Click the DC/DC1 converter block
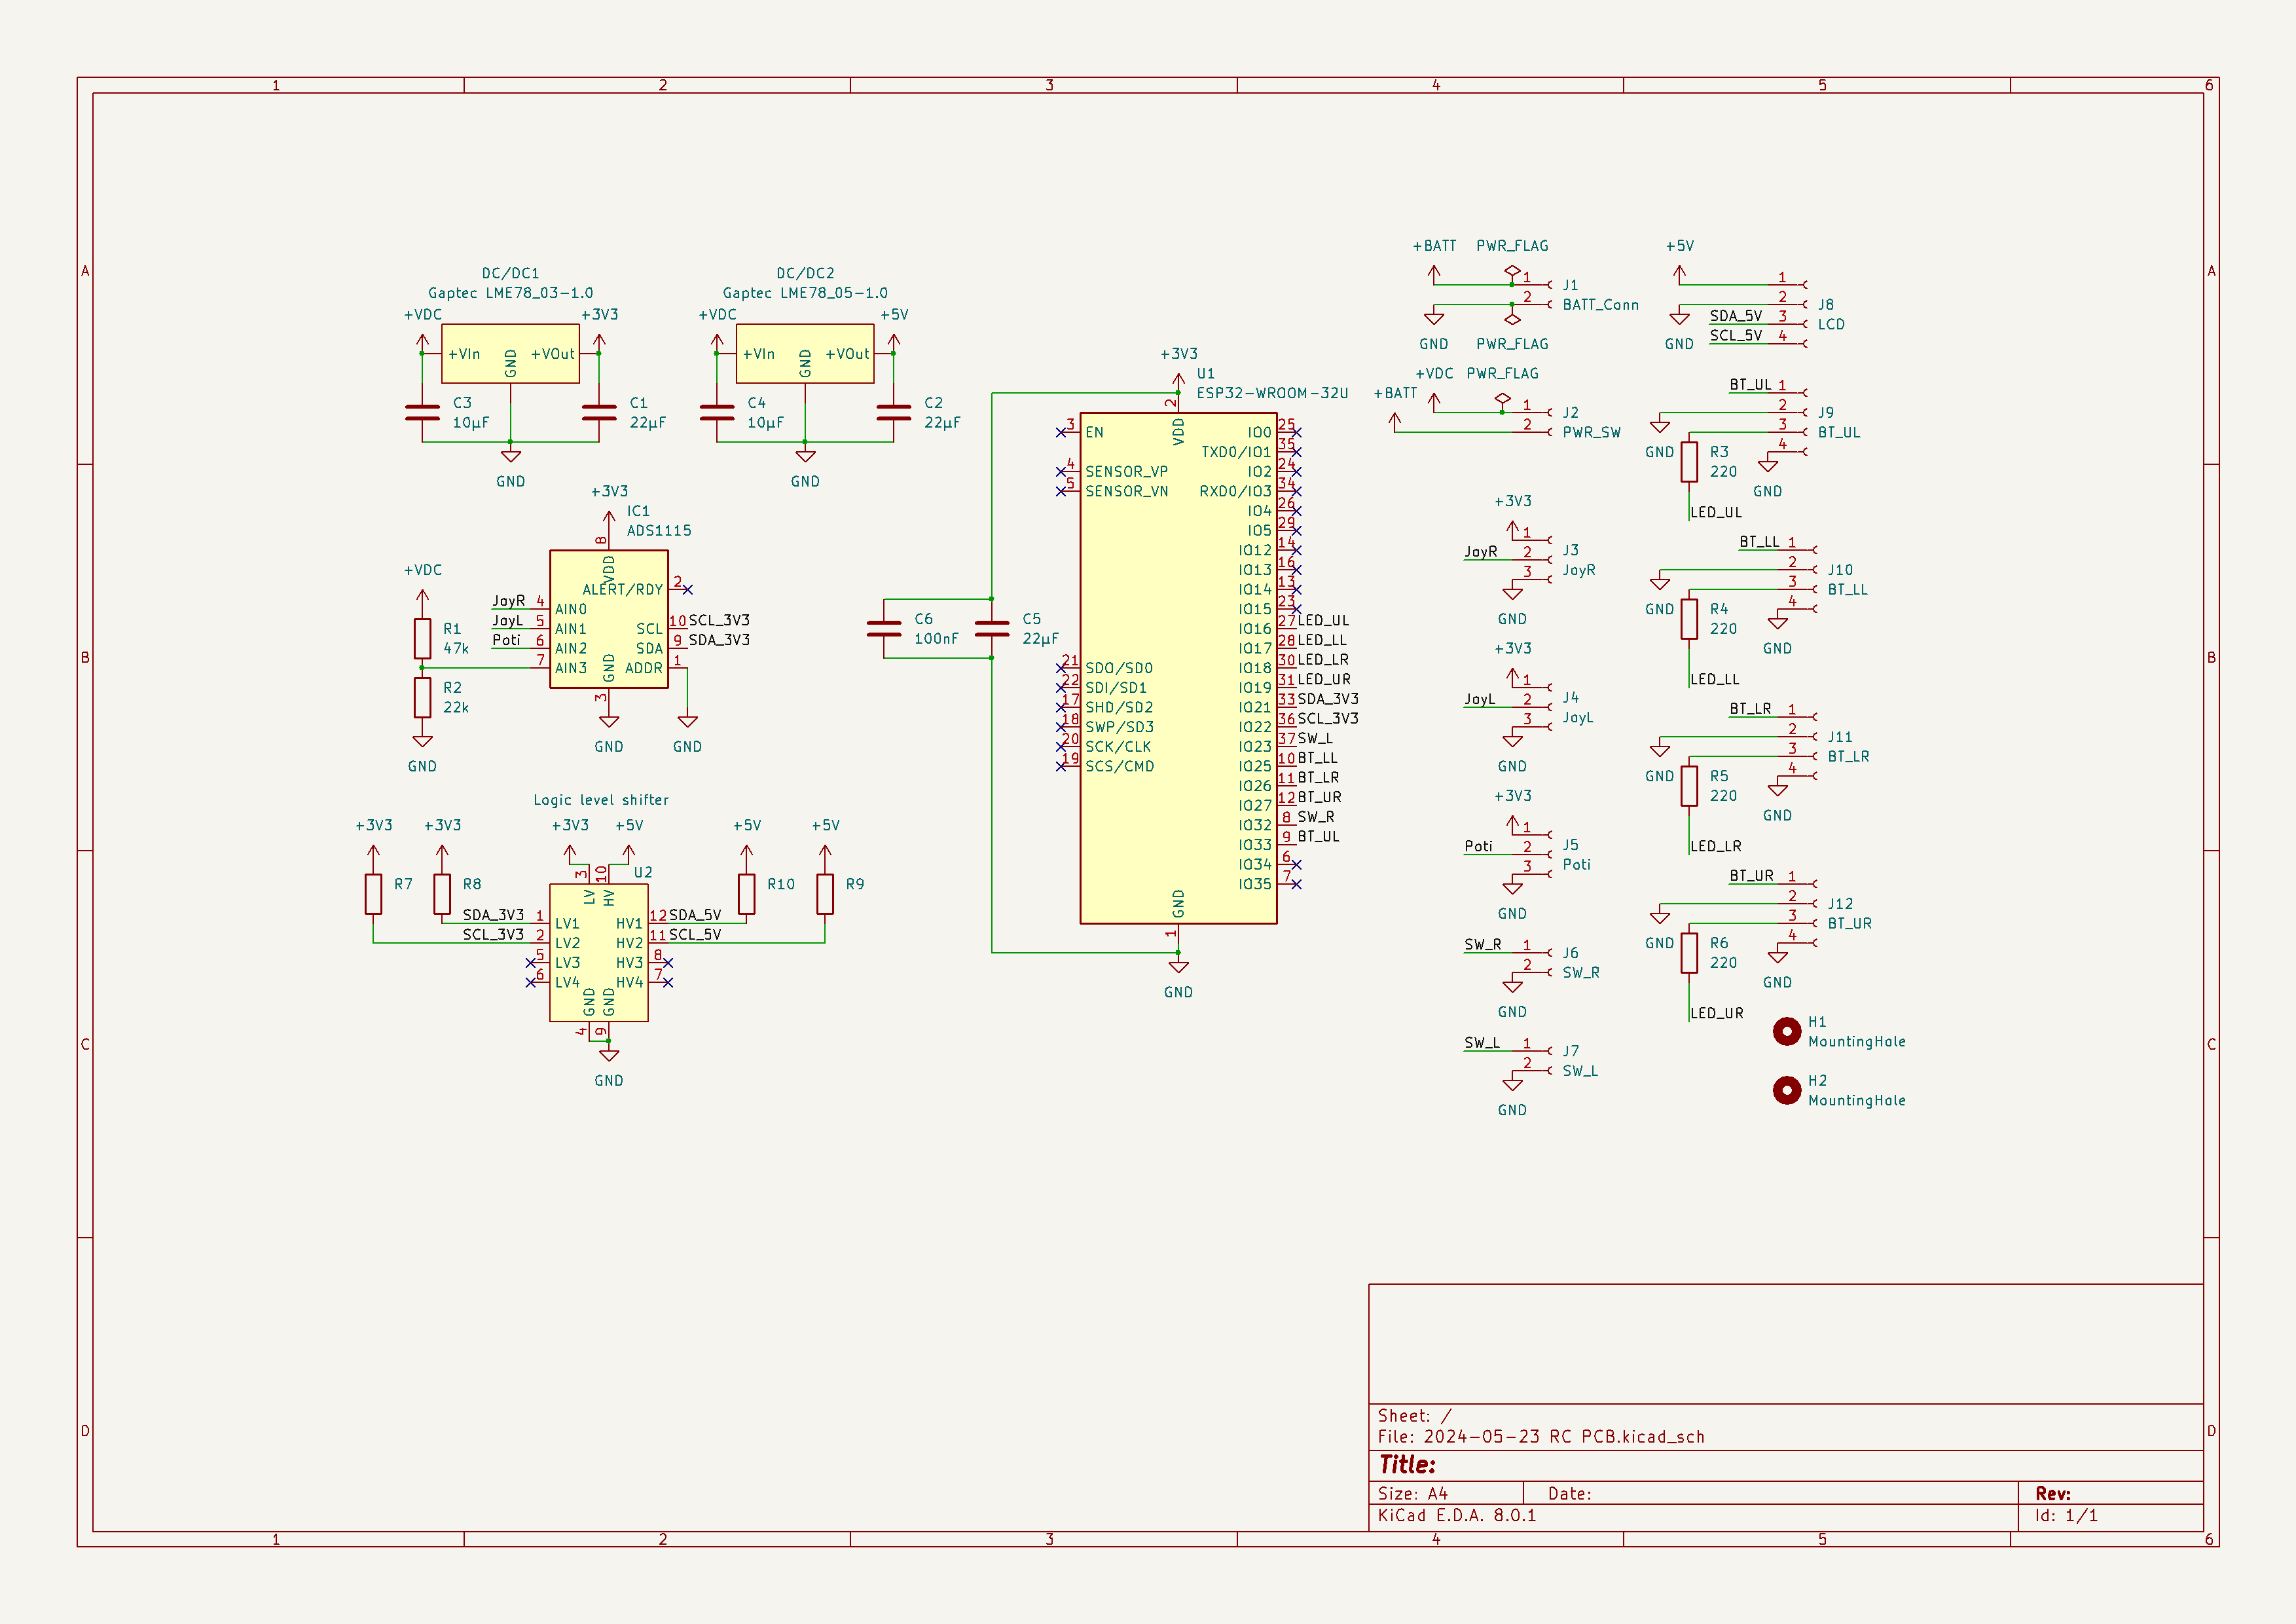Viewport: 2296px width, 1624px height. pos(510,353)
